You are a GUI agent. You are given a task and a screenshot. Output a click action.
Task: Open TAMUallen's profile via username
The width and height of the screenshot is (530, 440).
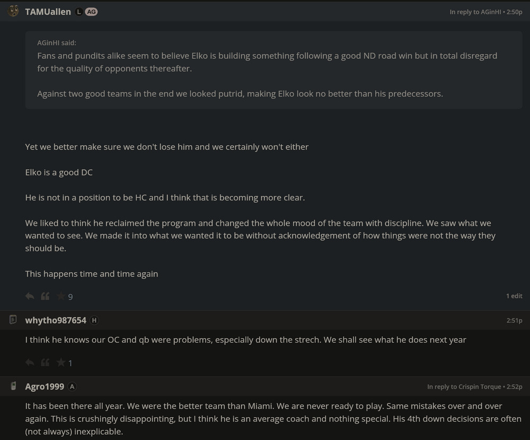click(x=49, y=11)
